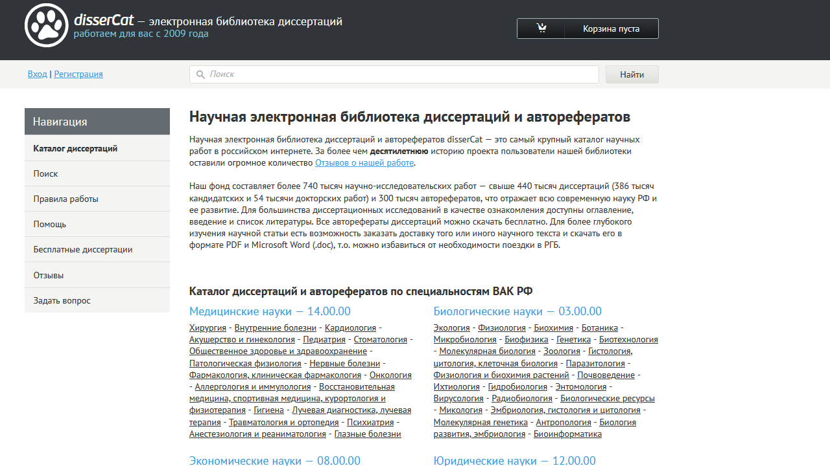Open the Помощь section
The width and height of the screenshot is (830, 466).
pos(49,223)
